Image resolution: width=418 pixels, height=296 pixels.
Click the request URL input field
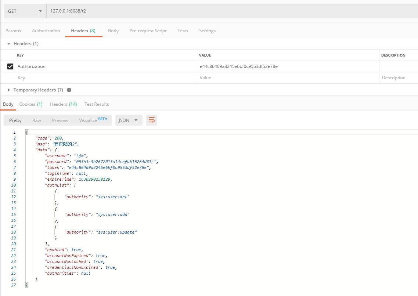[x=232, y=11]
